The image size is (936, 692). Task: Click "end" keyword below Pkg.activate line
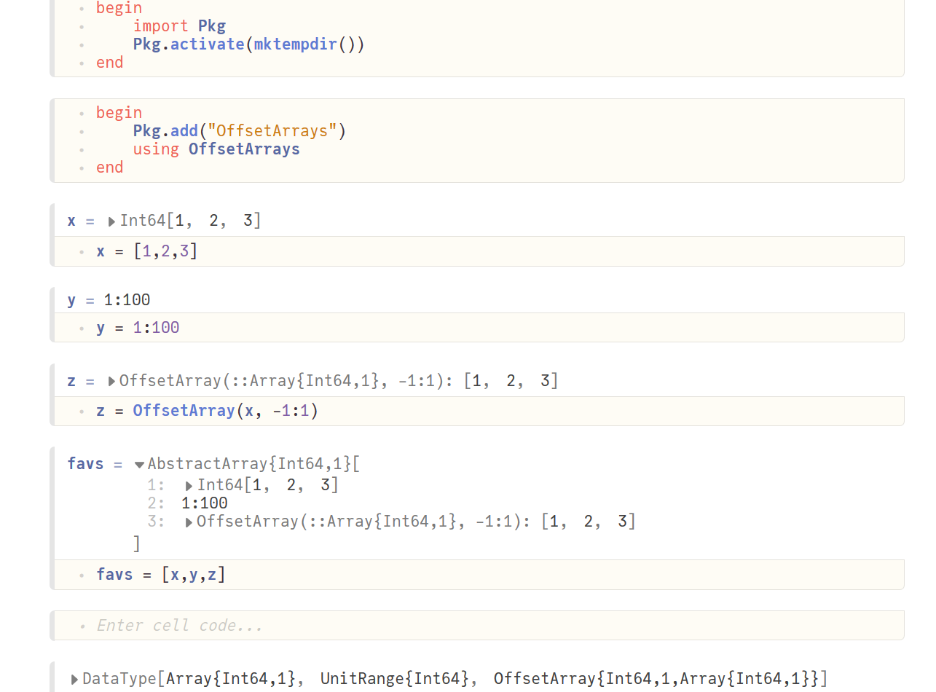coord(110,63)
